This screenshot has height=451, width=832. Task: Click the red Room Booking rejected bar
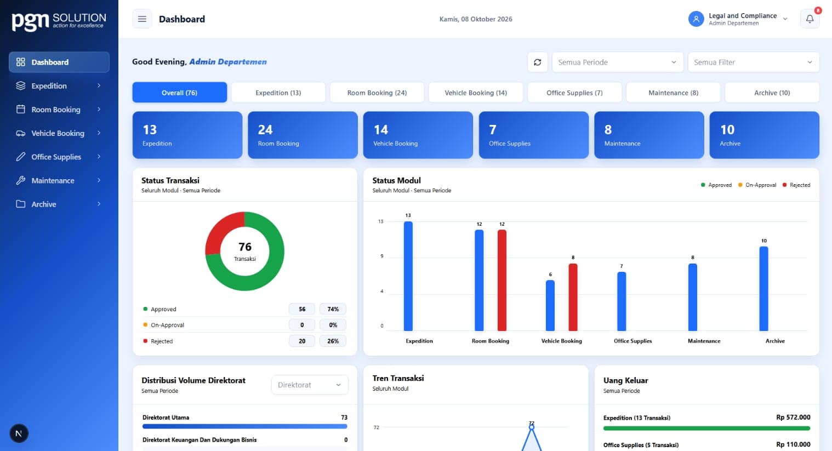click(502, 280)
